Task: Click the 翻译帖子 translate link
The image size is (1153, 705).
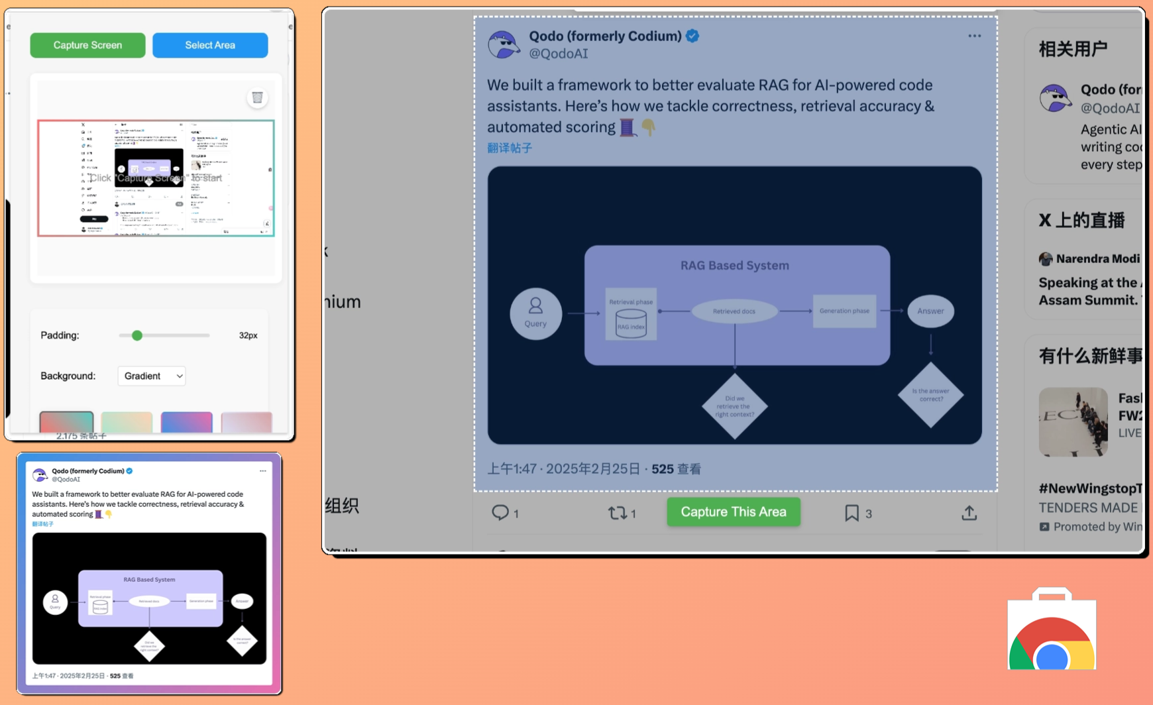Action: click(510, 148)
